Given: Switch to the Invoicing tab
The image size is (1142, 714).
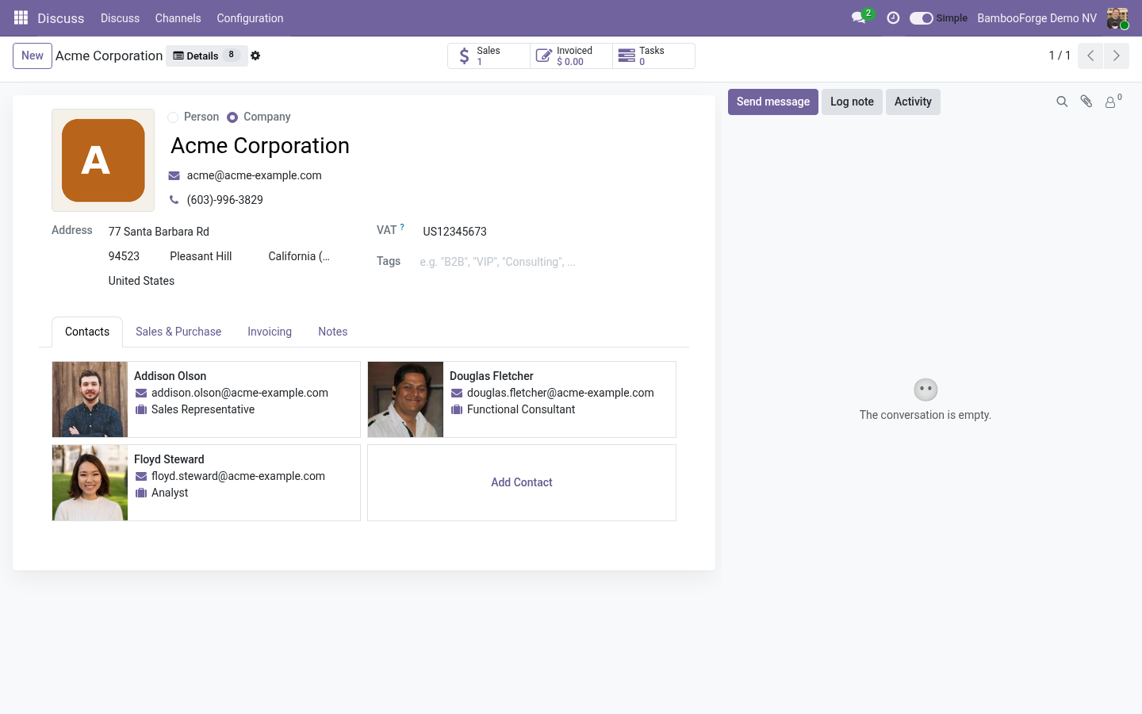Looking at the screenshot, I should click(270, 332).
